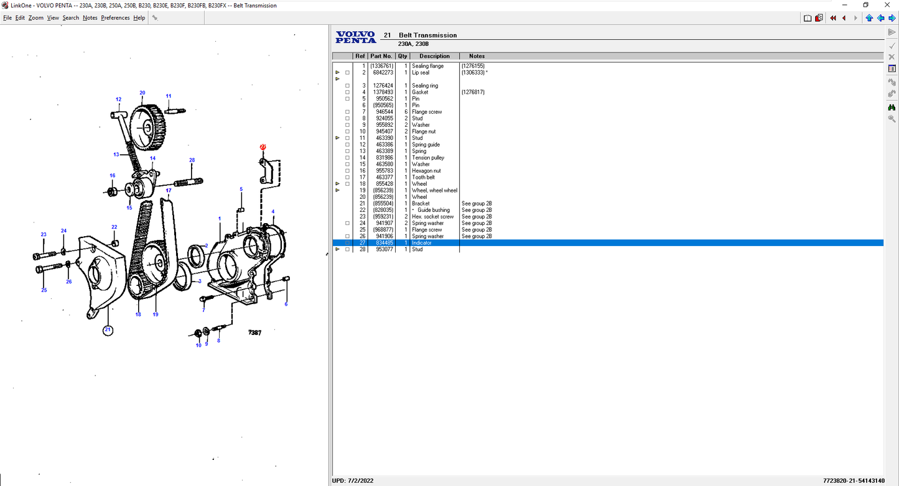899x486 pixels.
Task: Open the Notes menu
Action: click(90, 18)
